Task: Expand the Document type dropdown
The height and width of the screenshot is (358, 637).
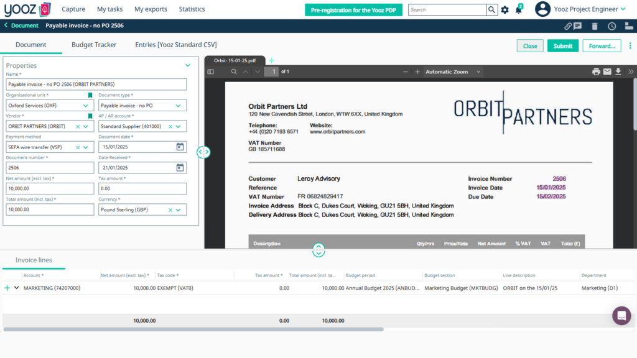Action: 179,106
